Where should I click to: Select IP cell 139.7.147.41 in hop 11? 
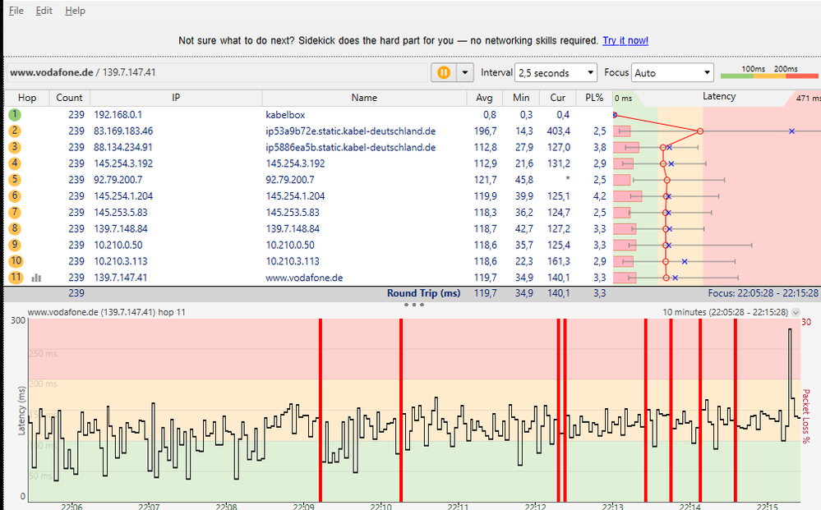pos(121,278)
